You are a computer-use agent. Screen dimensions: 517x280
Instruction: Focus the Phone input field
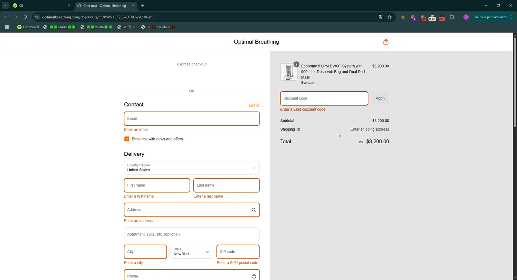pyautogui.click(x=192, y=276)
